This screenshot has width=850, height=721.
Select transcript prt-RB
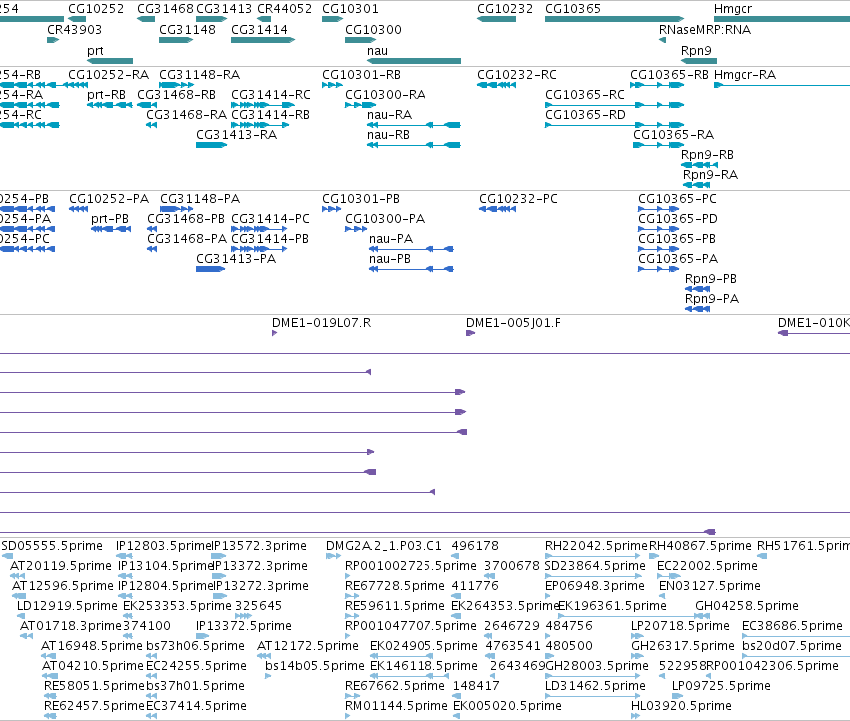tap(106, 94)
